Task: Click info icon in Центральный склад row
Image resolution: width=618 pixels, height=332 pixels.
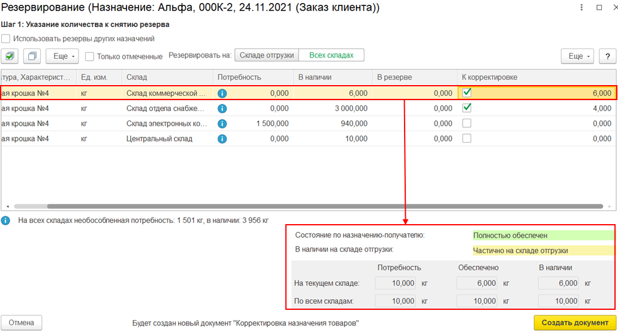Action: click(222, 138)
